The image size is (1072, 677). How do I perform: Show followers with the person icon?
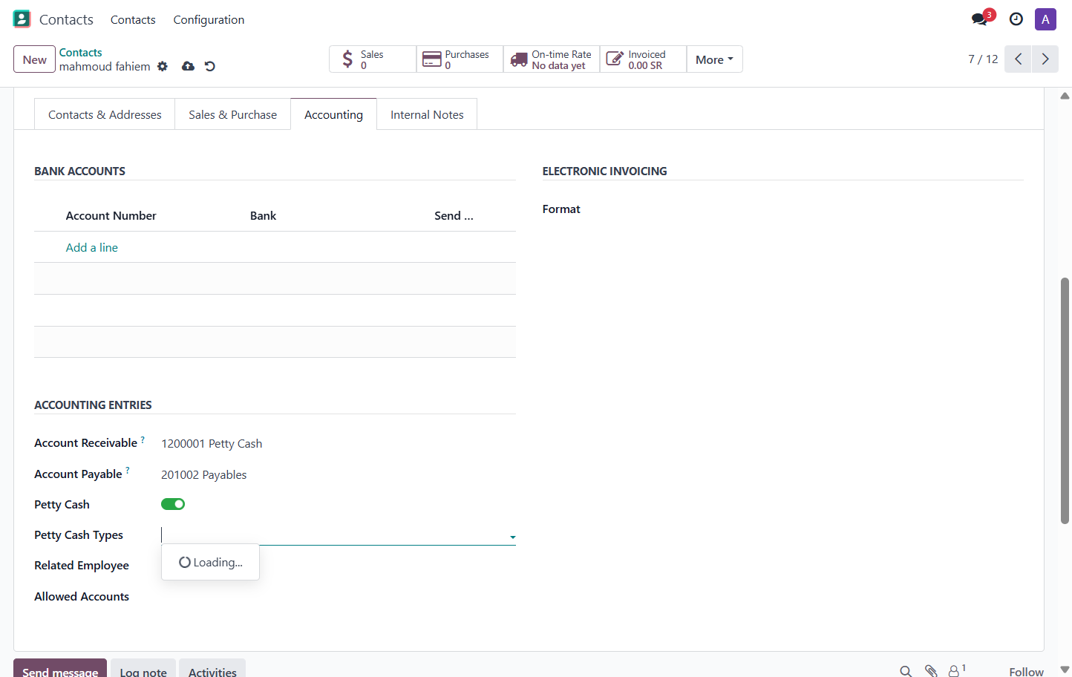tap(956, 670)
